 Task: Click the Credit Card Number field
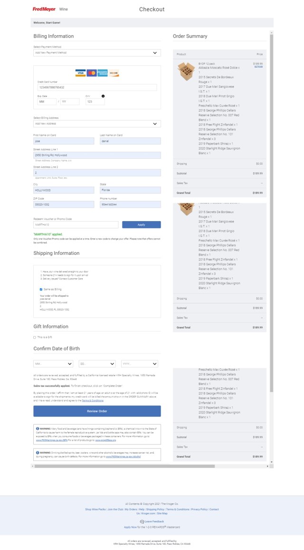pyautogui.click(x=97, y=87)
